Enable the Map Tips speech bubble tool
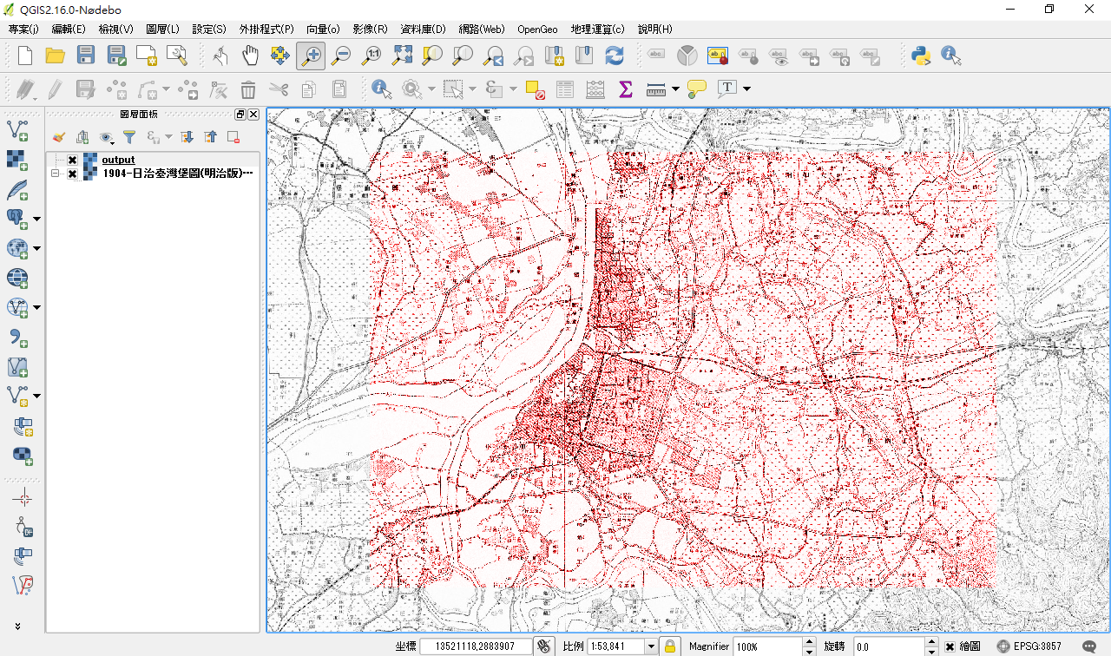 pyautogui.click(x=696, y=89)
